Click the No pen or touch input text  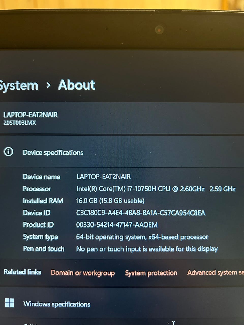click(x=147, y=249)
